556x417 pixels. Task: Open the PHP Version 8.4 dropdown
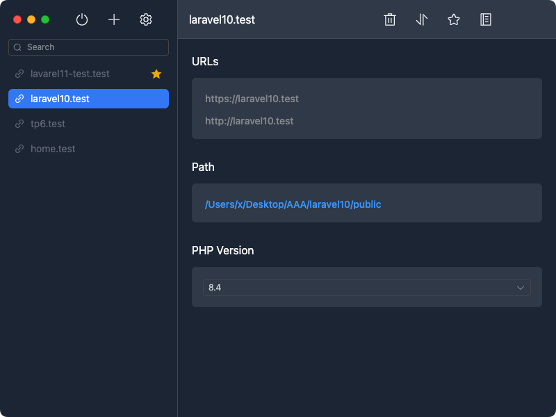click(366, 288)
